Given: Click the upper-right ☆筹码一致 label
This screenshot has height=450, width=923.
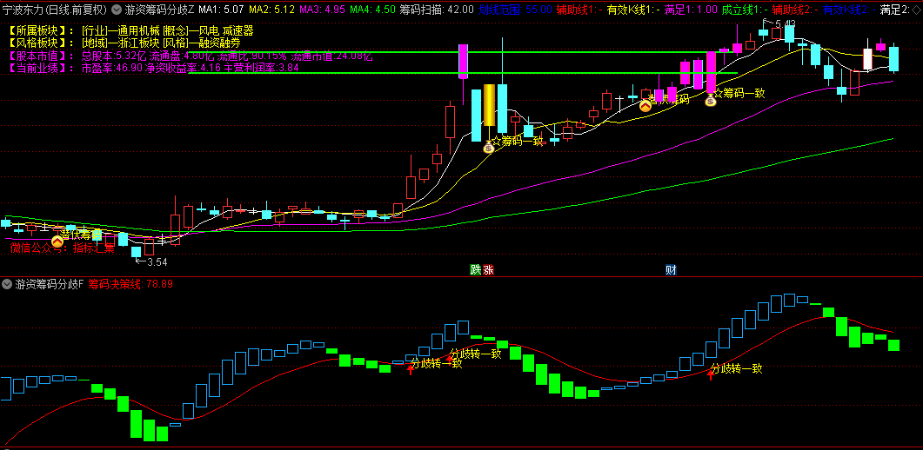Looking at the screenshot, I should (740, 93).
